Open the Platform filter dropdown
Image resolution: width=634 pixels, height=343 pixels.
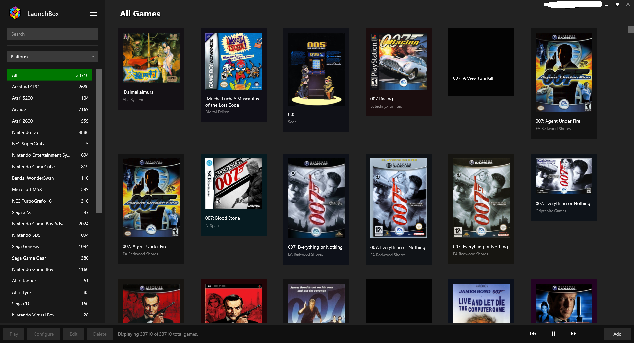tap(53, 57)
